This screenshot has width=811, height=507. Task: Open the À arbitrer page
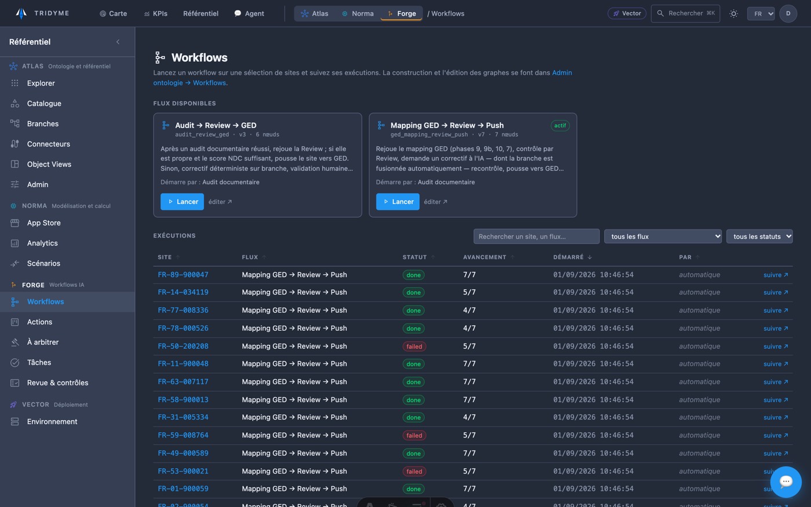[67, 342]
